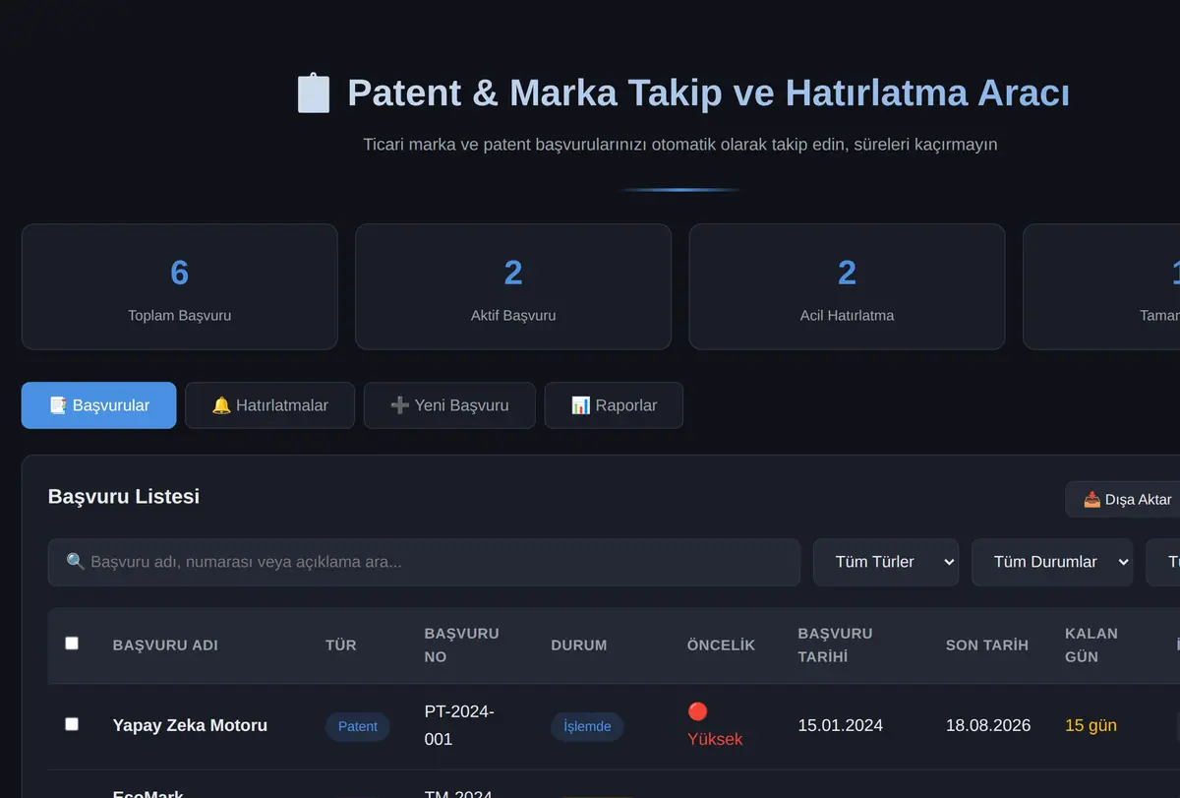Click the BAŞVURU TARİHİ column header
Viewport: 1180px width, 798px height.
click(835, 645)
